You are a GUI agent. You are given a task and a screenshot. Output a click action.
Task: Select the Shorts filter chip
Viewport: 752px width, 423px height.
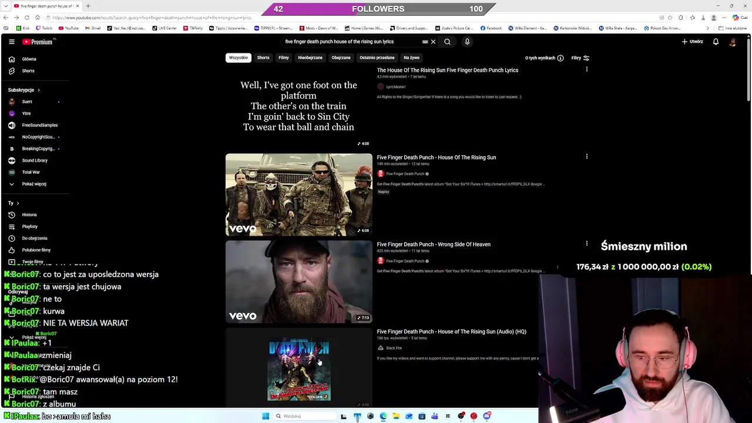point(263,58)
